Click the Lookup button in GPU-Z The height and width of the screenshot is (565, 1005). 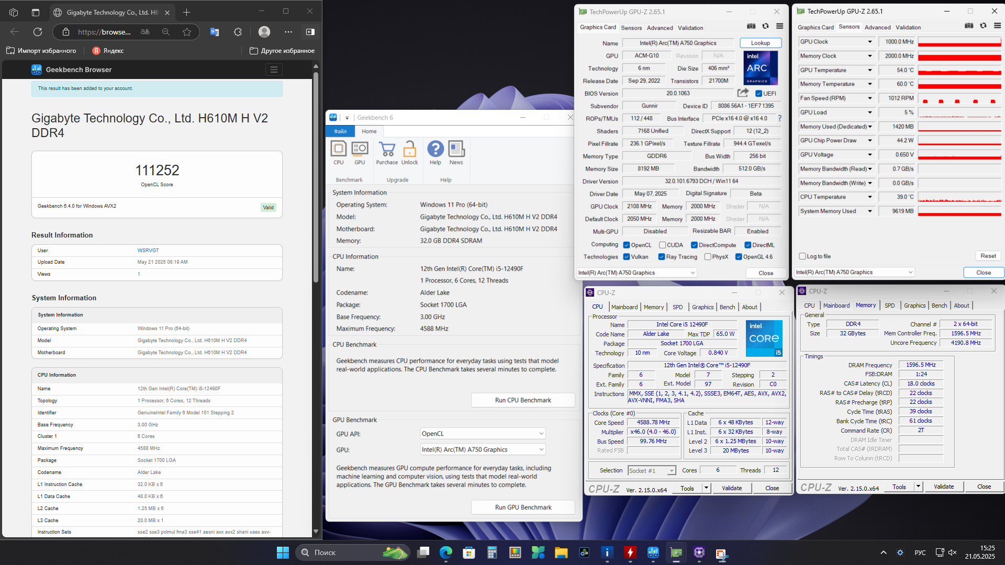click(x=761, y=43)
